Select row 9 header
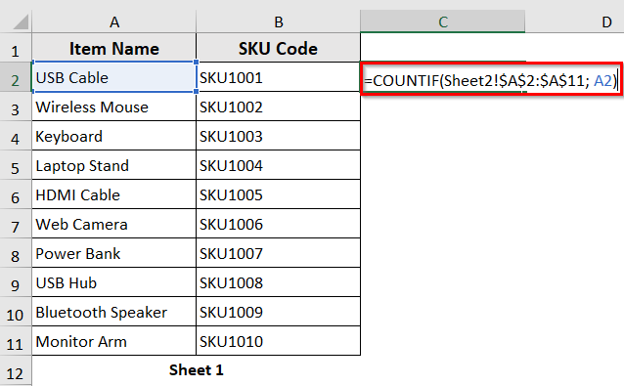The width and height of the screenshot is (624, 386). tap(15, 282)
